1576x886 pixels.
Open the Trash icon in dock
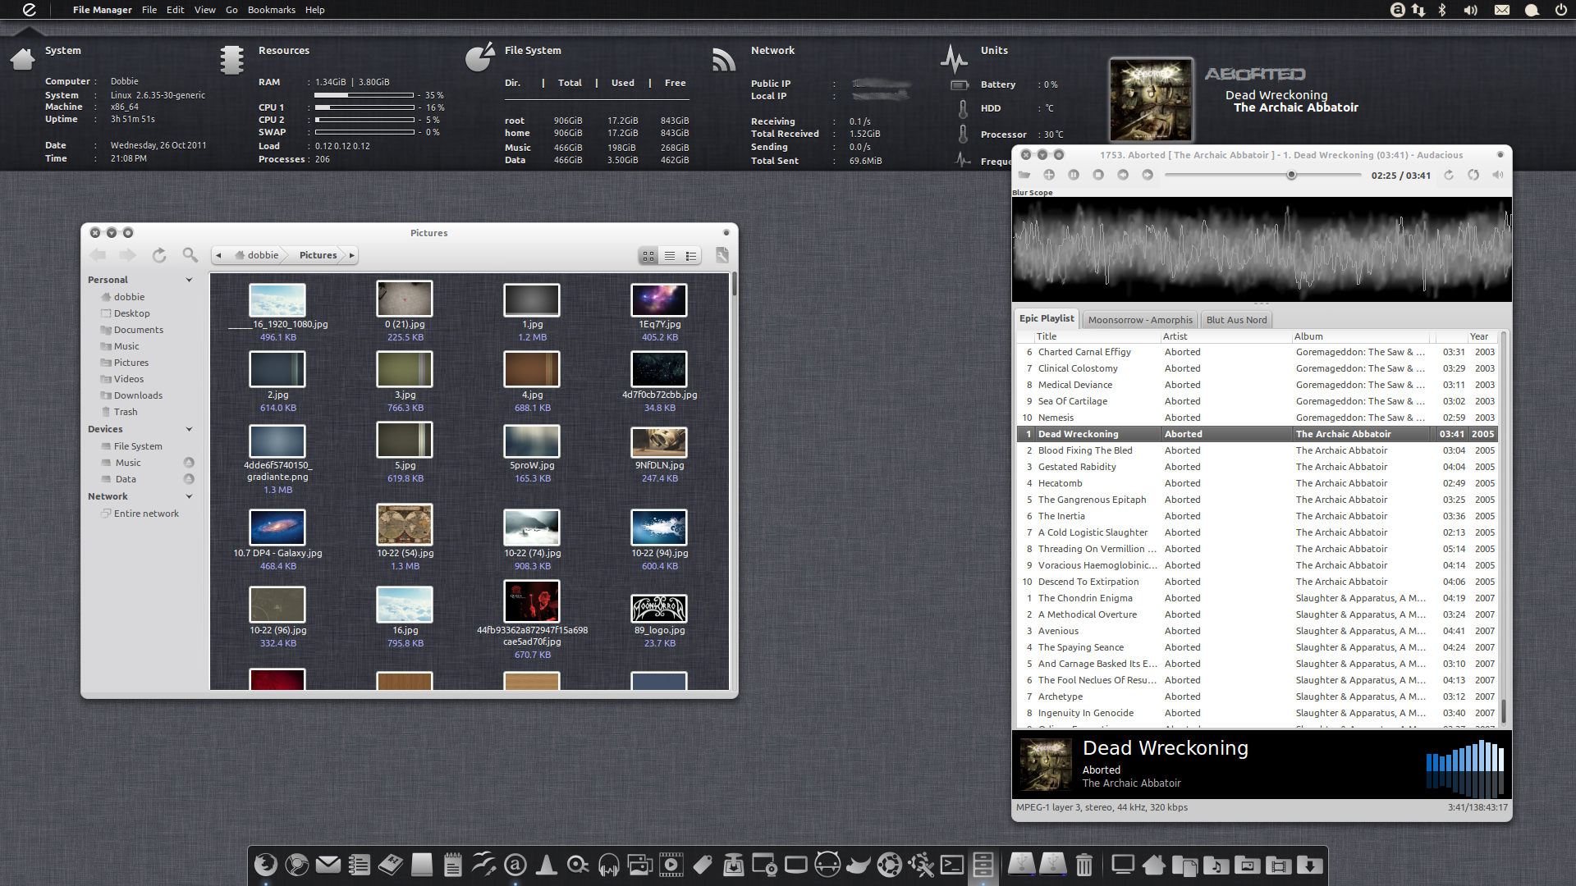pos(1083,864)
